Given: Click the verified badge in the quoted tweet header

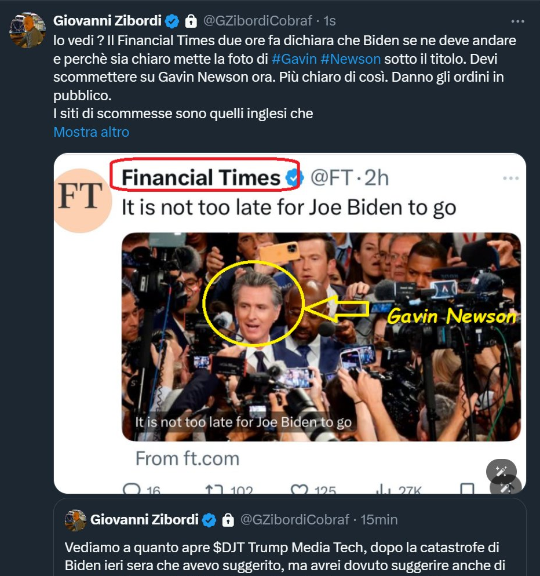Looking at the screenshot, I should click(x=209, y=520).
